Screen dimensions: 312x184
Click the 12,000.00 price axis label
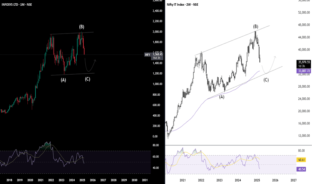click(304, 136)
